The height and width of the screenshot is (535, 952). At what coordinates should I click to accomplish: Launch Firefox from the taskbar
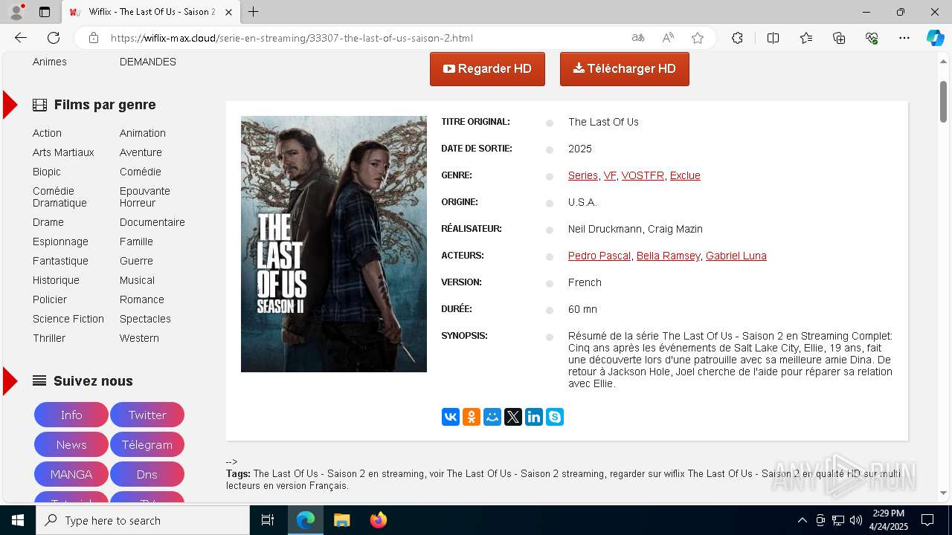379,520
